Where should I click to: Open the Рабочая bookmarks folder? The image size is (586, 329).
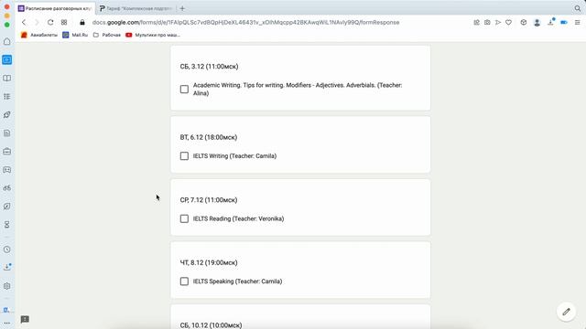[107, 35]
